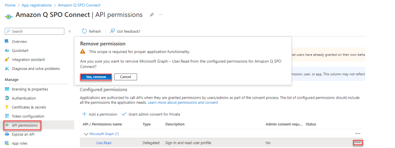Open ellipsis menu for Microsoft Graph row
This screenshot has height=148, width=395.
click(358, 134)
